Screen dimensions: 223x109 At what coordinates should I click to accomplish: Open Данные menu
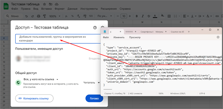pos(72,9)
